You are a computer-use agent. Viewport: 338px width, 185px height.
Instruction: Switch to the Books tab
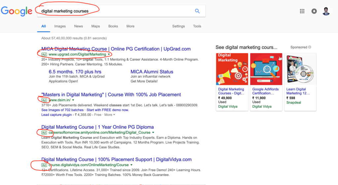(113, 26)
